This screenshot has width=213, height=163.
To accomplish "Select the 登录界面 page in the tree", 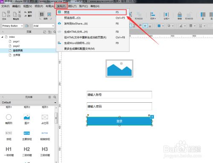I will pos(18,51).
